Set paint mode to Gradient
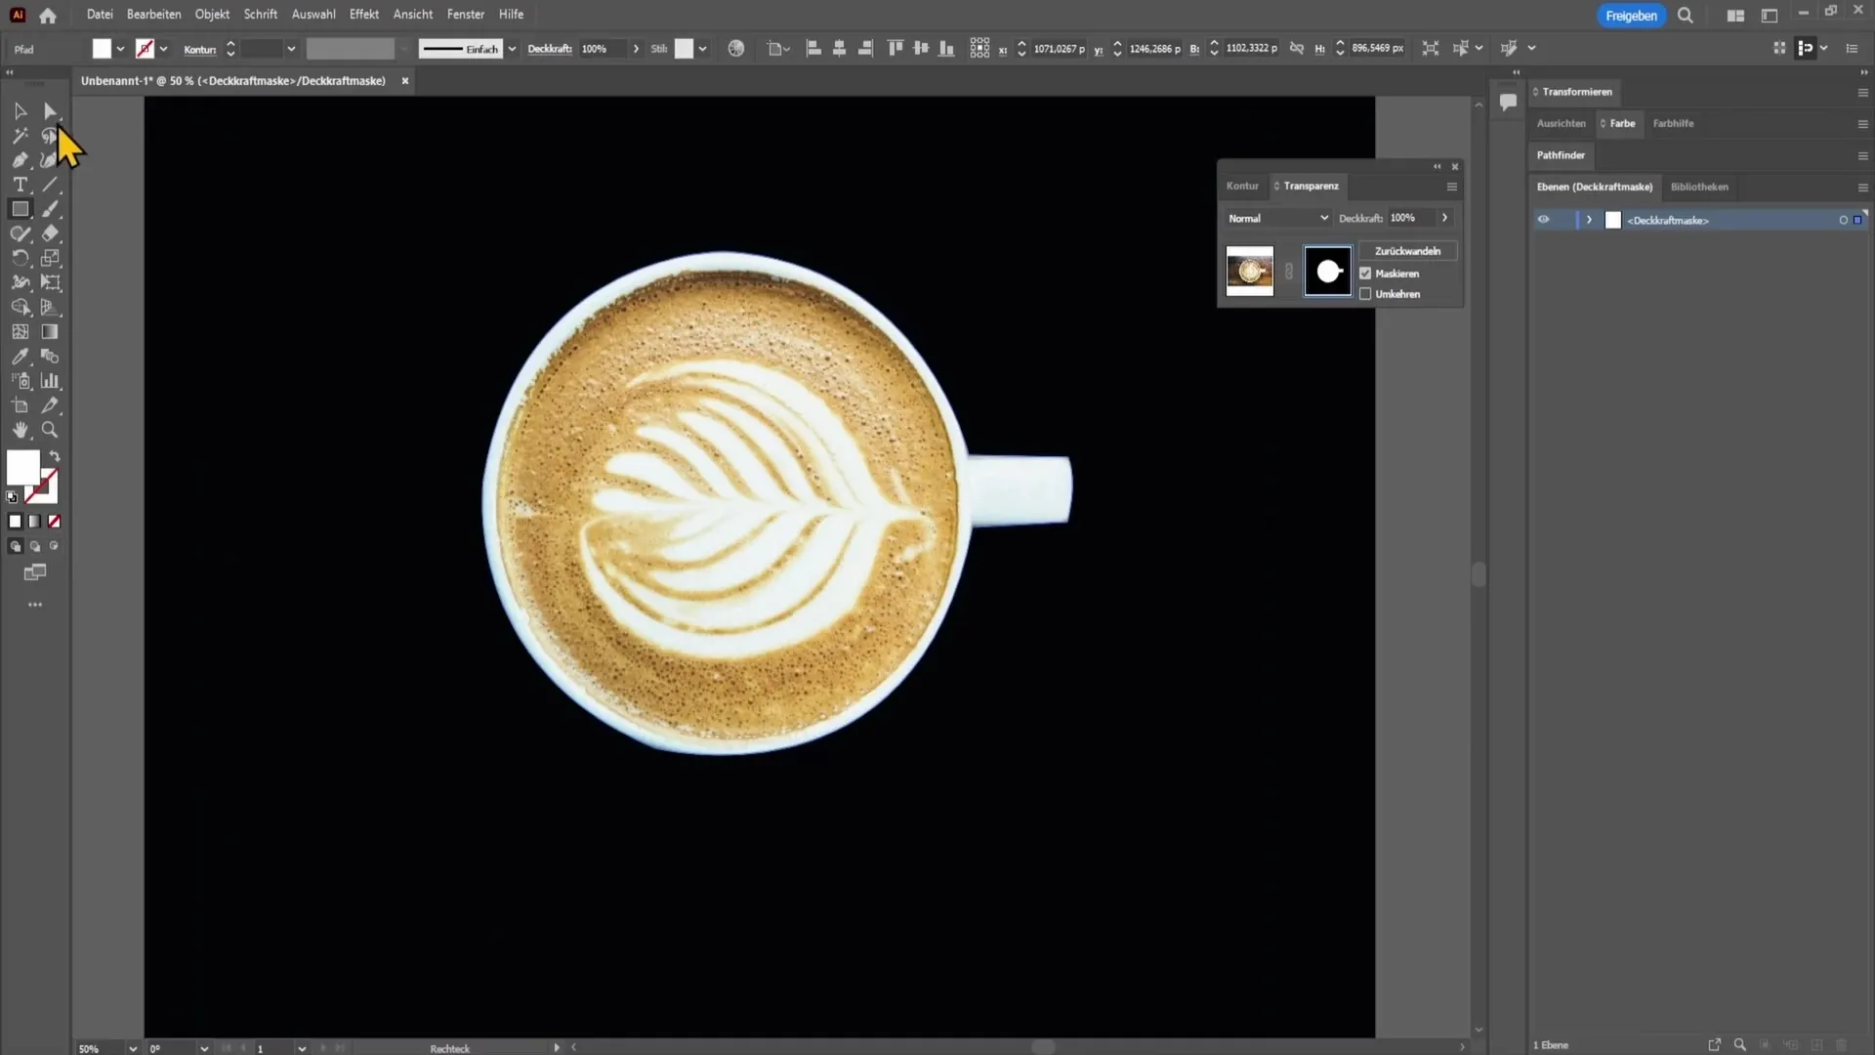Screen dimensions: 1875x1055 pyautogui.click(x=34, y=522)
